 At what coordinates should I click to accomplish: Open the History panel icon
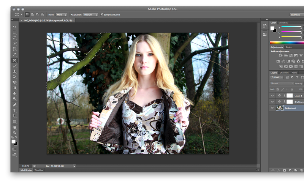click(265, 25)
